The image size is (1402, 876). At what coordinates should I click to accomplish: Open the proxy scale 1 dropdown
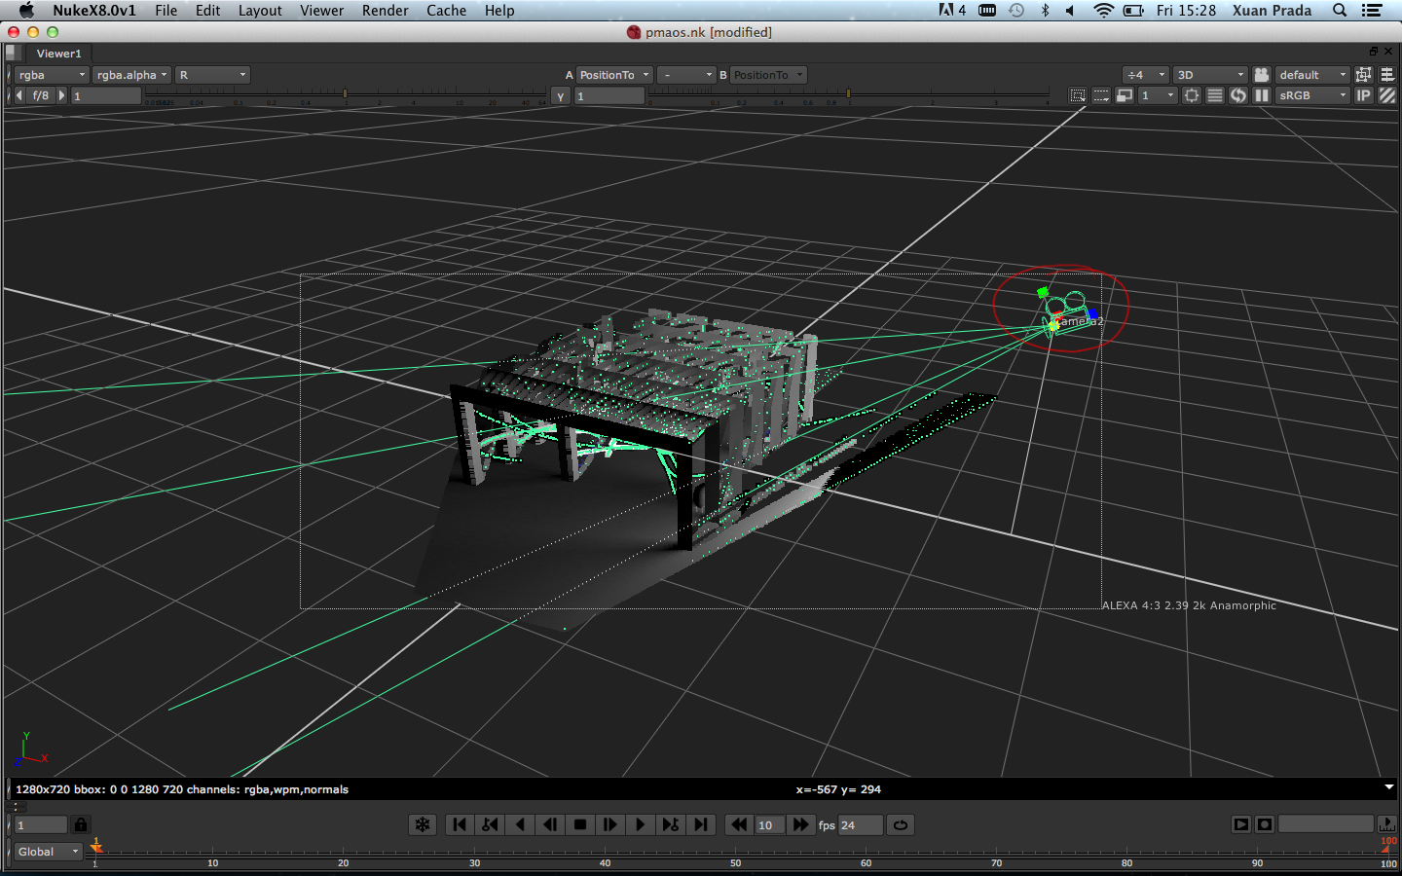[1158, 95]
